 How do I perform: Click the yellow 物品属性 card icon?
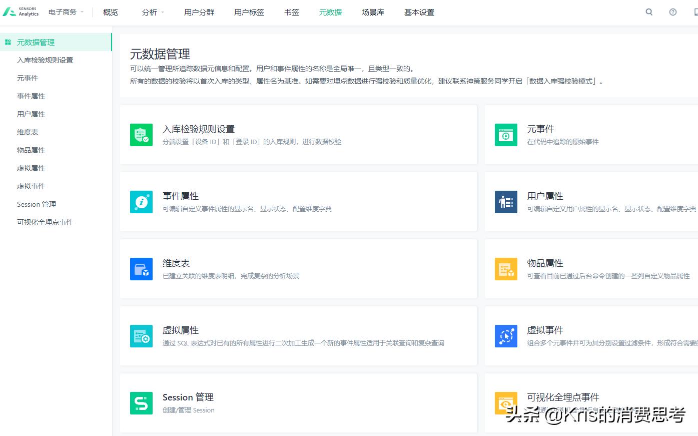pyautogui.click(x=506, y=269)
